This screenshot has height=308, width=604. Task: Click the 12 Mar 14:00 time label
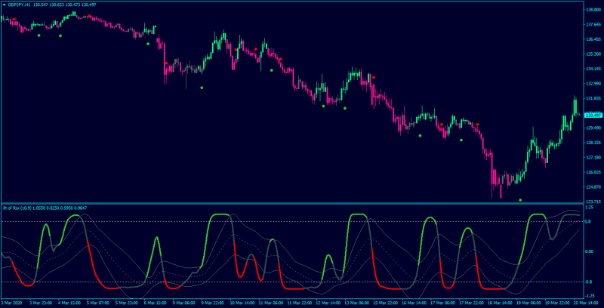pos(328,303)
